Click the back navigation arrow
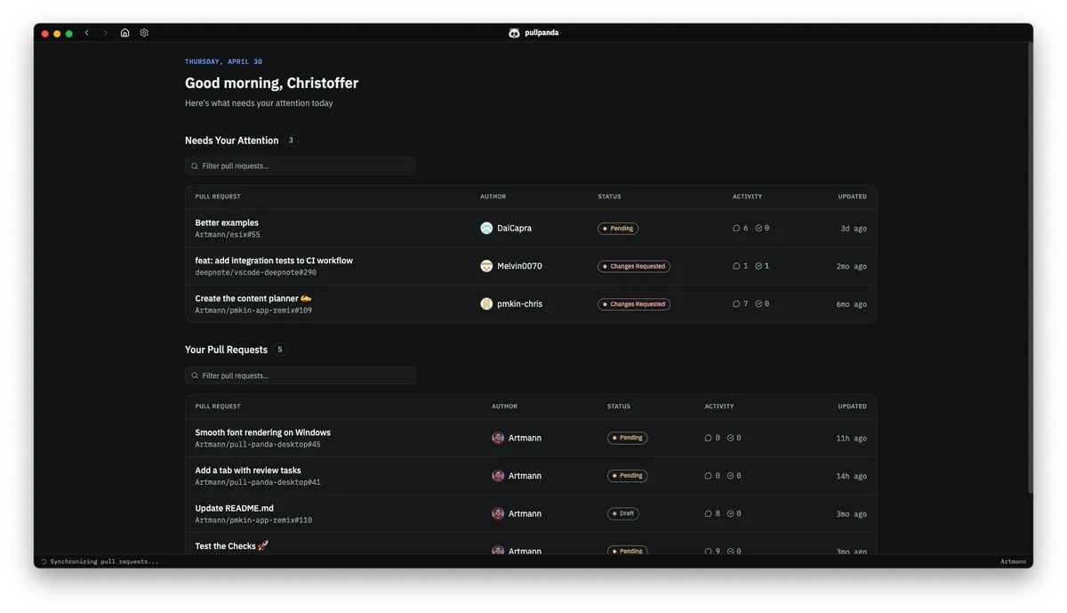The height and width of the screenshot is (613, 1067). click(86, 33)
